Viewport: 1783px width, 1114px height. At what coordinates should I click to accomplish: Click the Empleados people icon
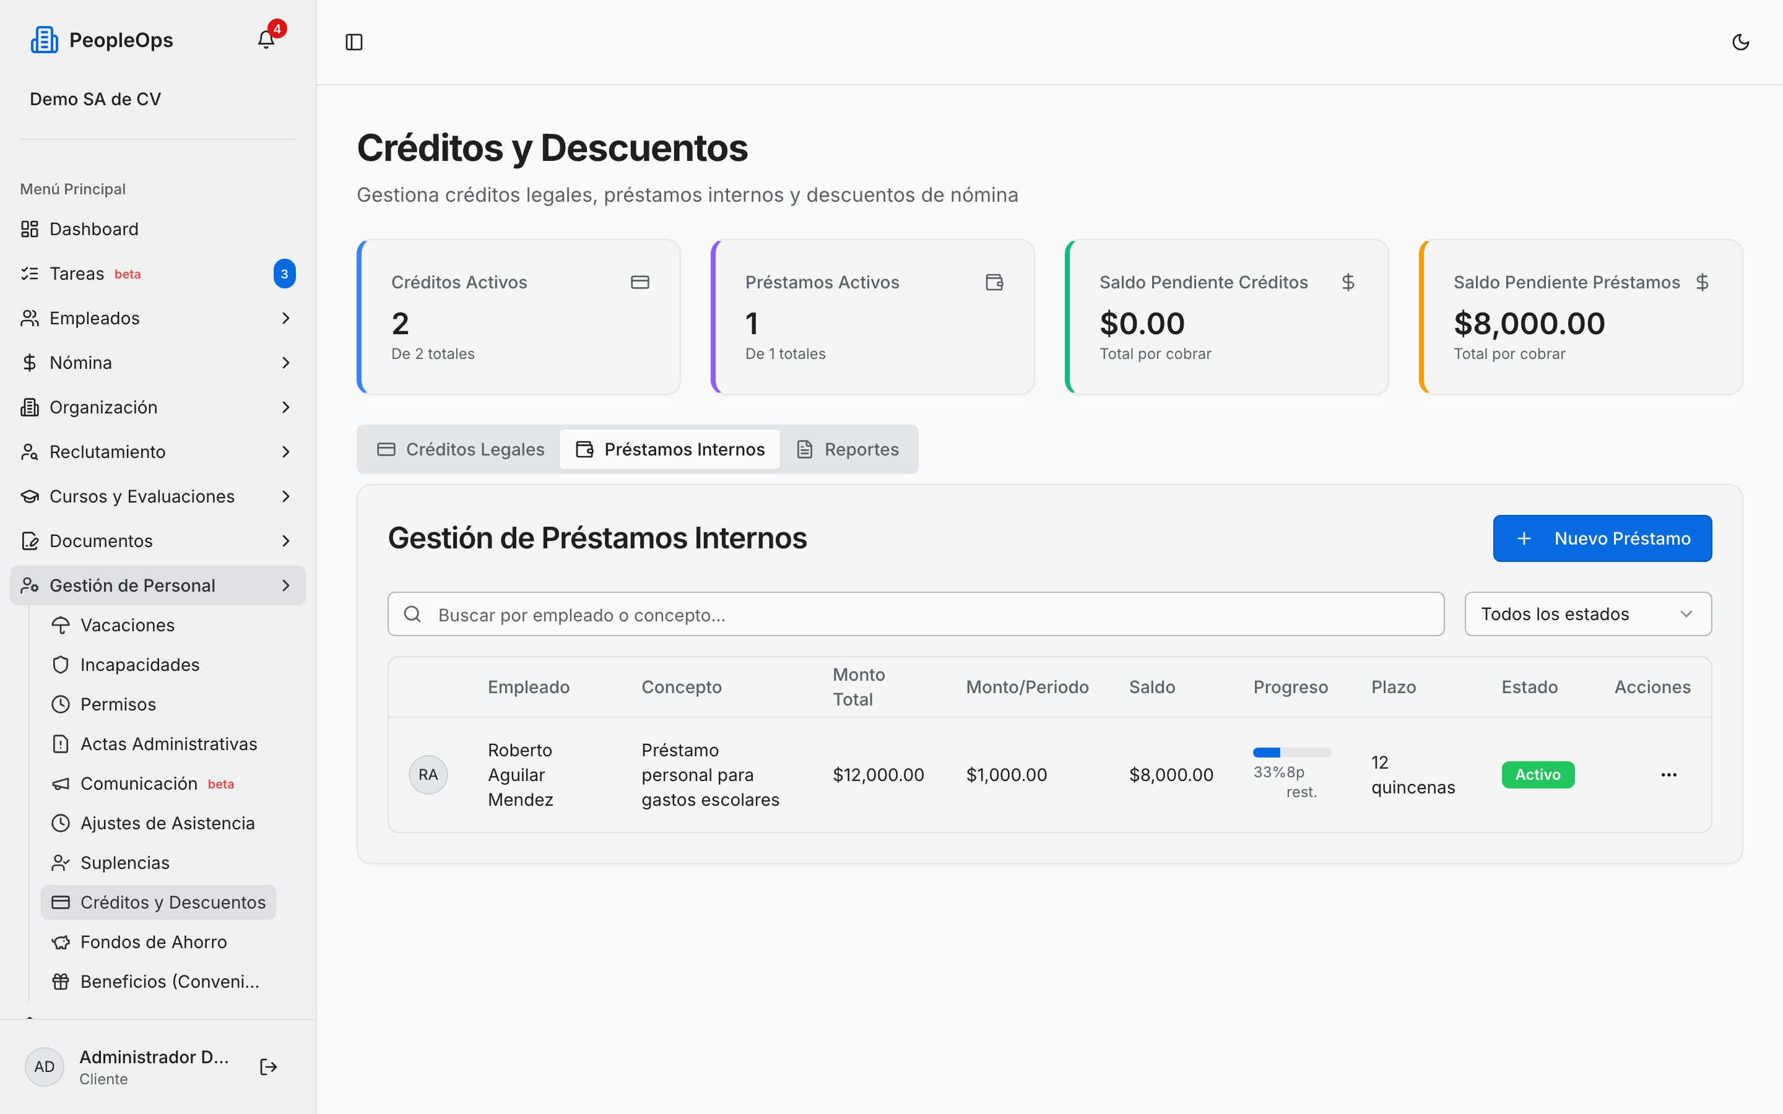coord(30,318)
